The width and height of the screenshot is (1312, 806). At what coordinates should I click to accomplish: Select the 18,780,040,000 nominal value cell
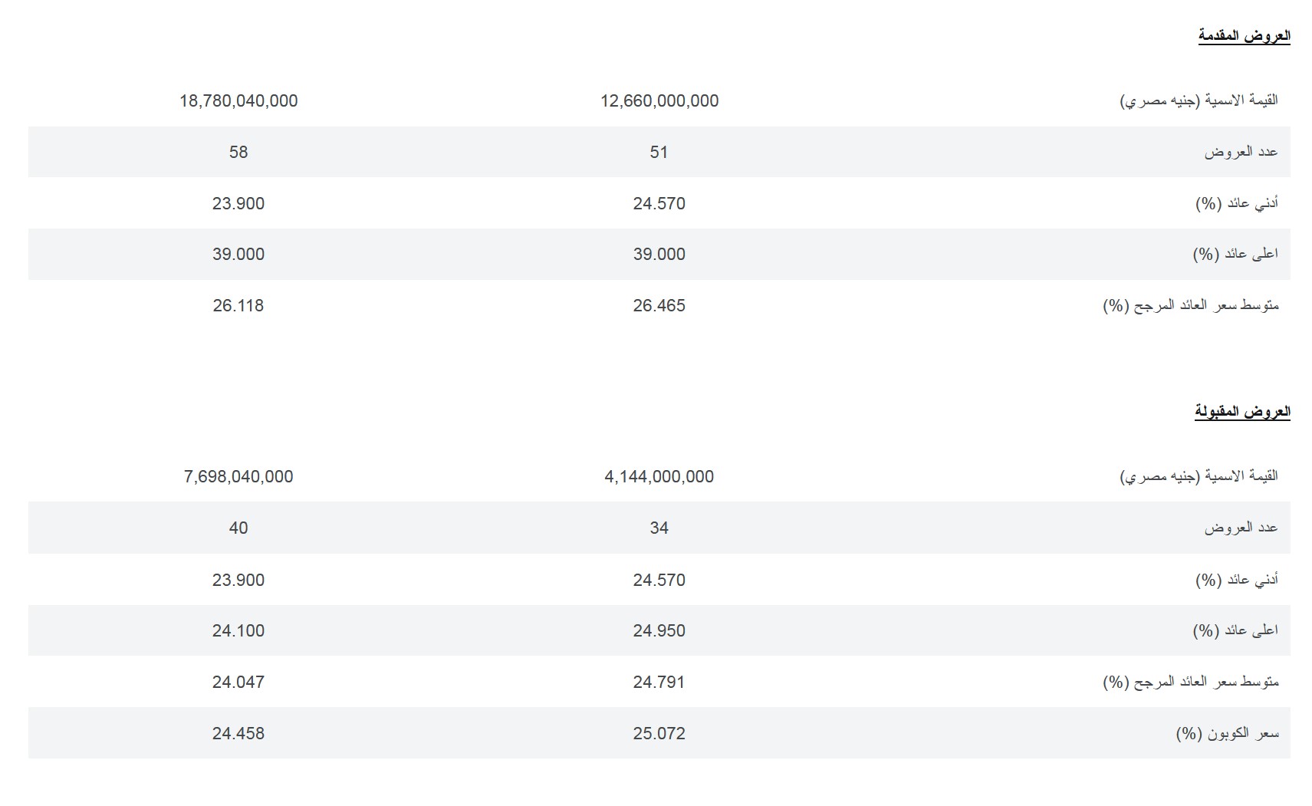tap(238, 101)
